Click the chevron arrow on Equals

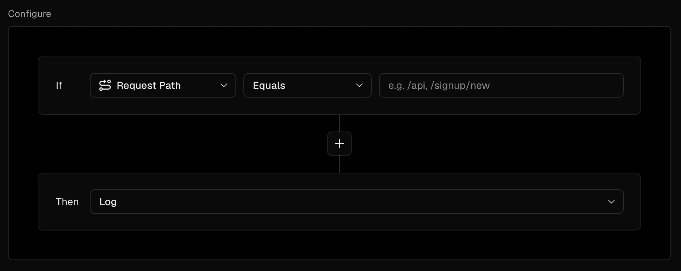click(x=359, y=85)
